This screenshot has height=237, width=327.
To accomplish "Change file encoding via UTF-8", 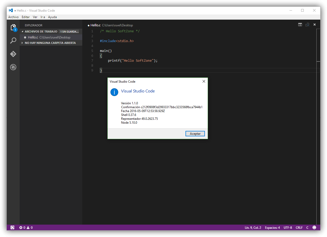I will 288,227.
